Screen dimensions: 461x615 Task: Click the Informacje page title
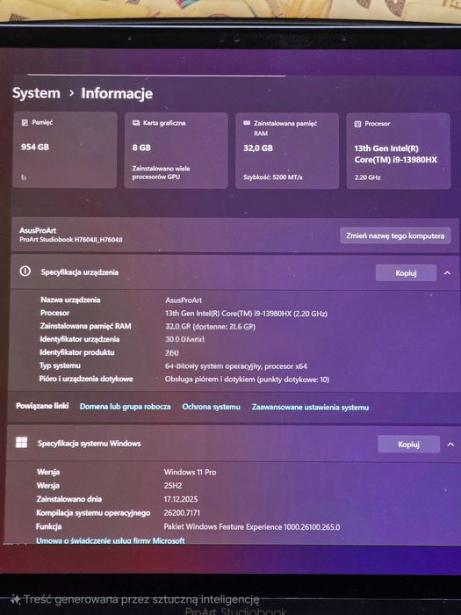click(117, 94)
